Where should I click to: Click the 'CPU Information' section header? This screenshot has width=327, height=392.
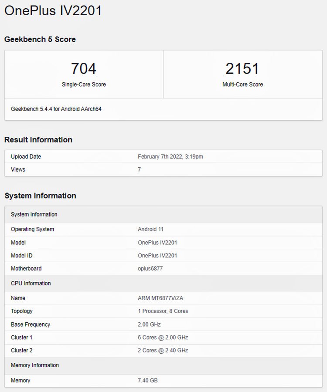[x=31, y=283]
